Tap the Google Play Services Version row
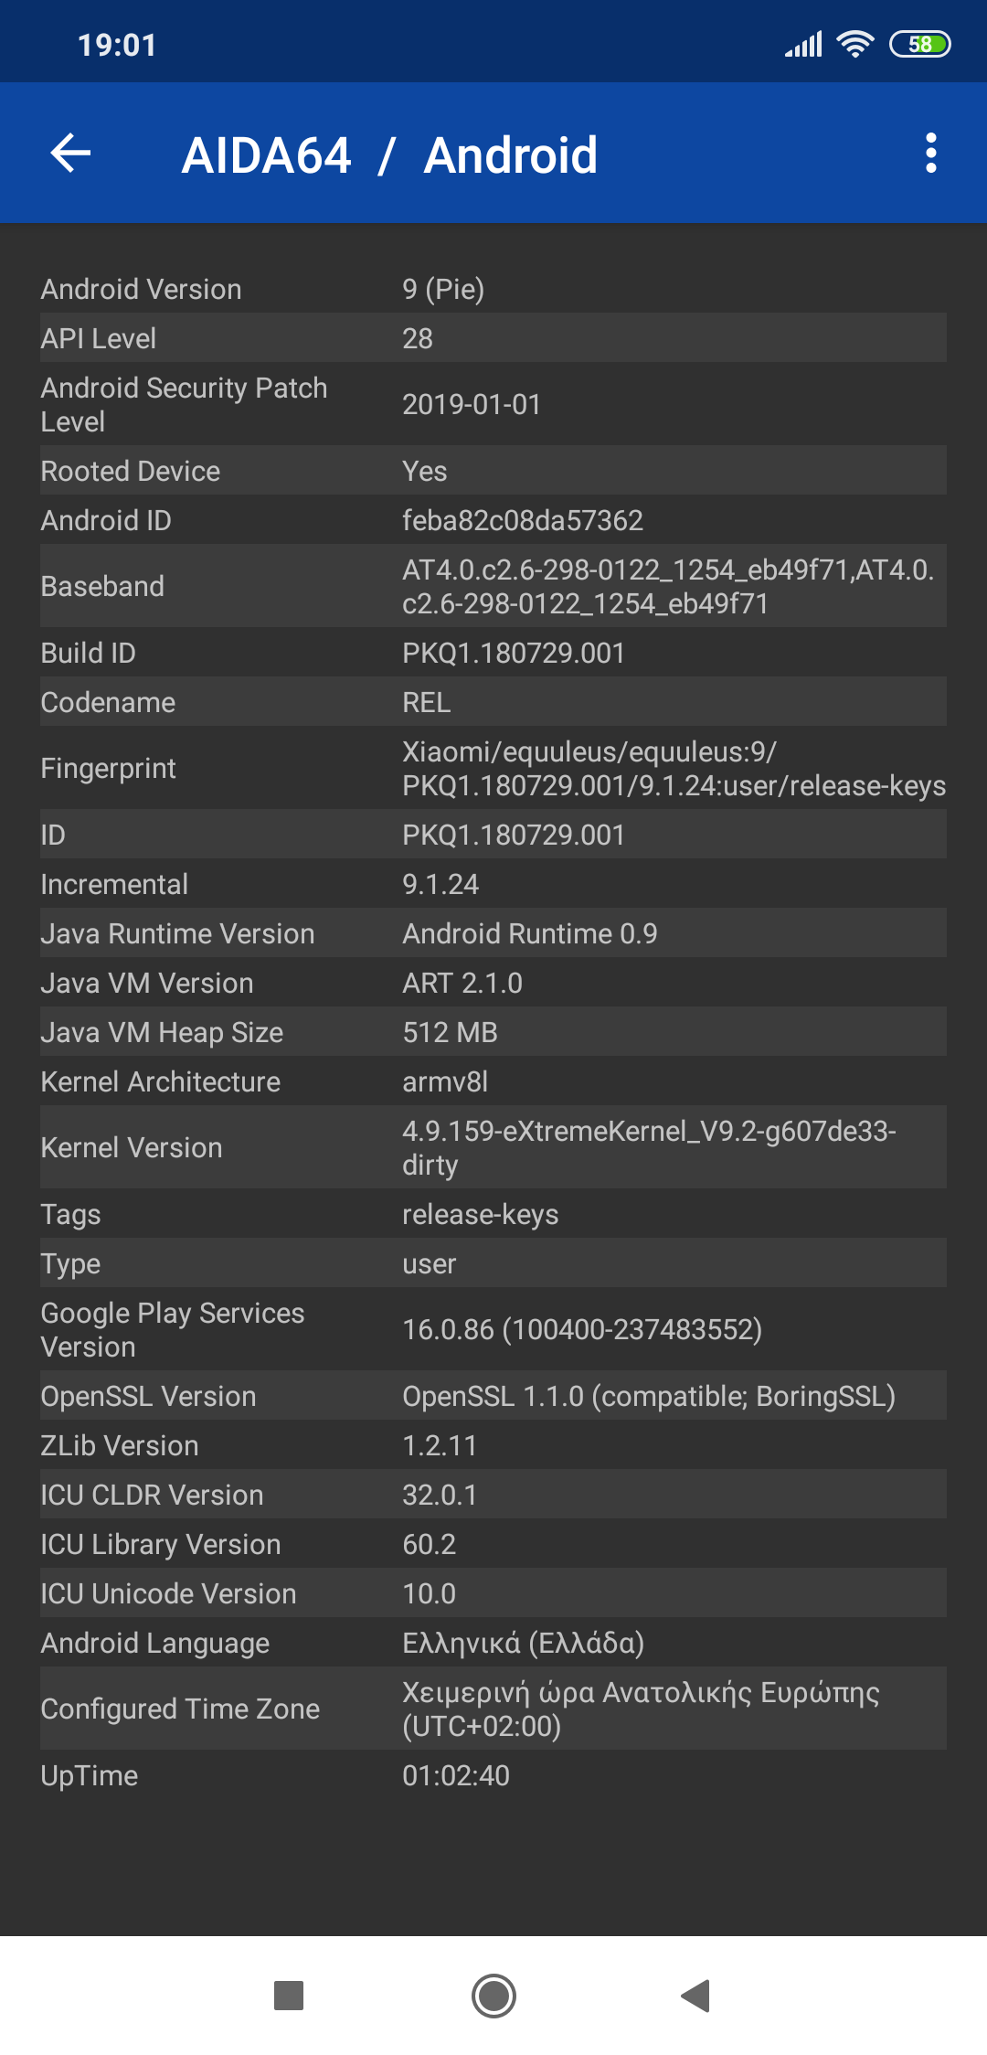The width and height of the screenshot is (987, 2055). tap(493, 1329)
